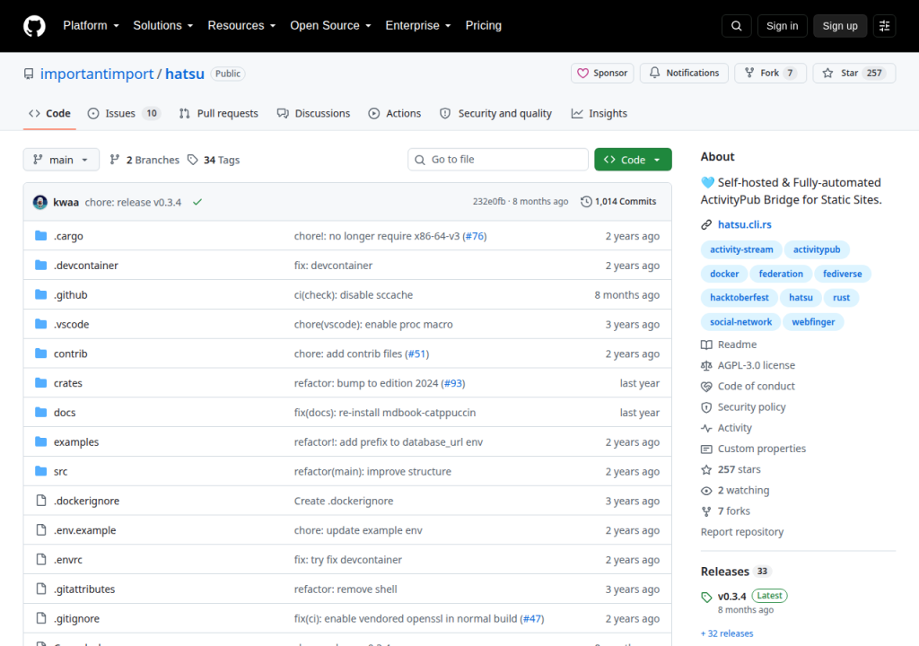This screenshot has width=919, height=646.
Task: Click the scale icon beside AGPL-3.0 license
Action: click(x=706, y=366)
